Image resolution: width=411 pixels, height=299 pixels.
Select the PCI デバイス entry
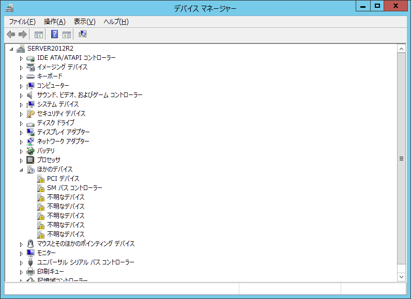(63, 179)
